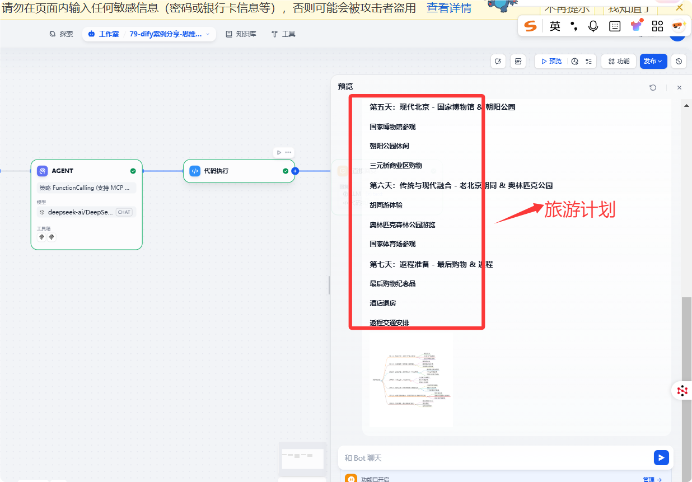Click the first tool icon in the AGENT tool list
Screen dimensions: 692x482
pyautogui.click(x=41, y=237)
